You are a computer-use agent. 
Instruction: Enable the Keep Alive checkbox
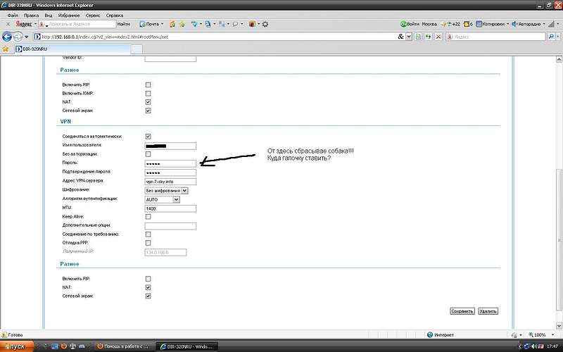(148, 217)
